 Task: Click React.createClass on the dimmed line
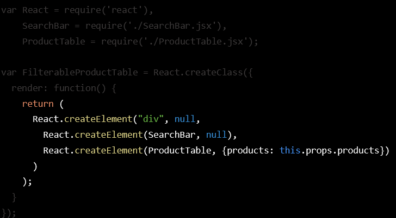coord(198,73)
